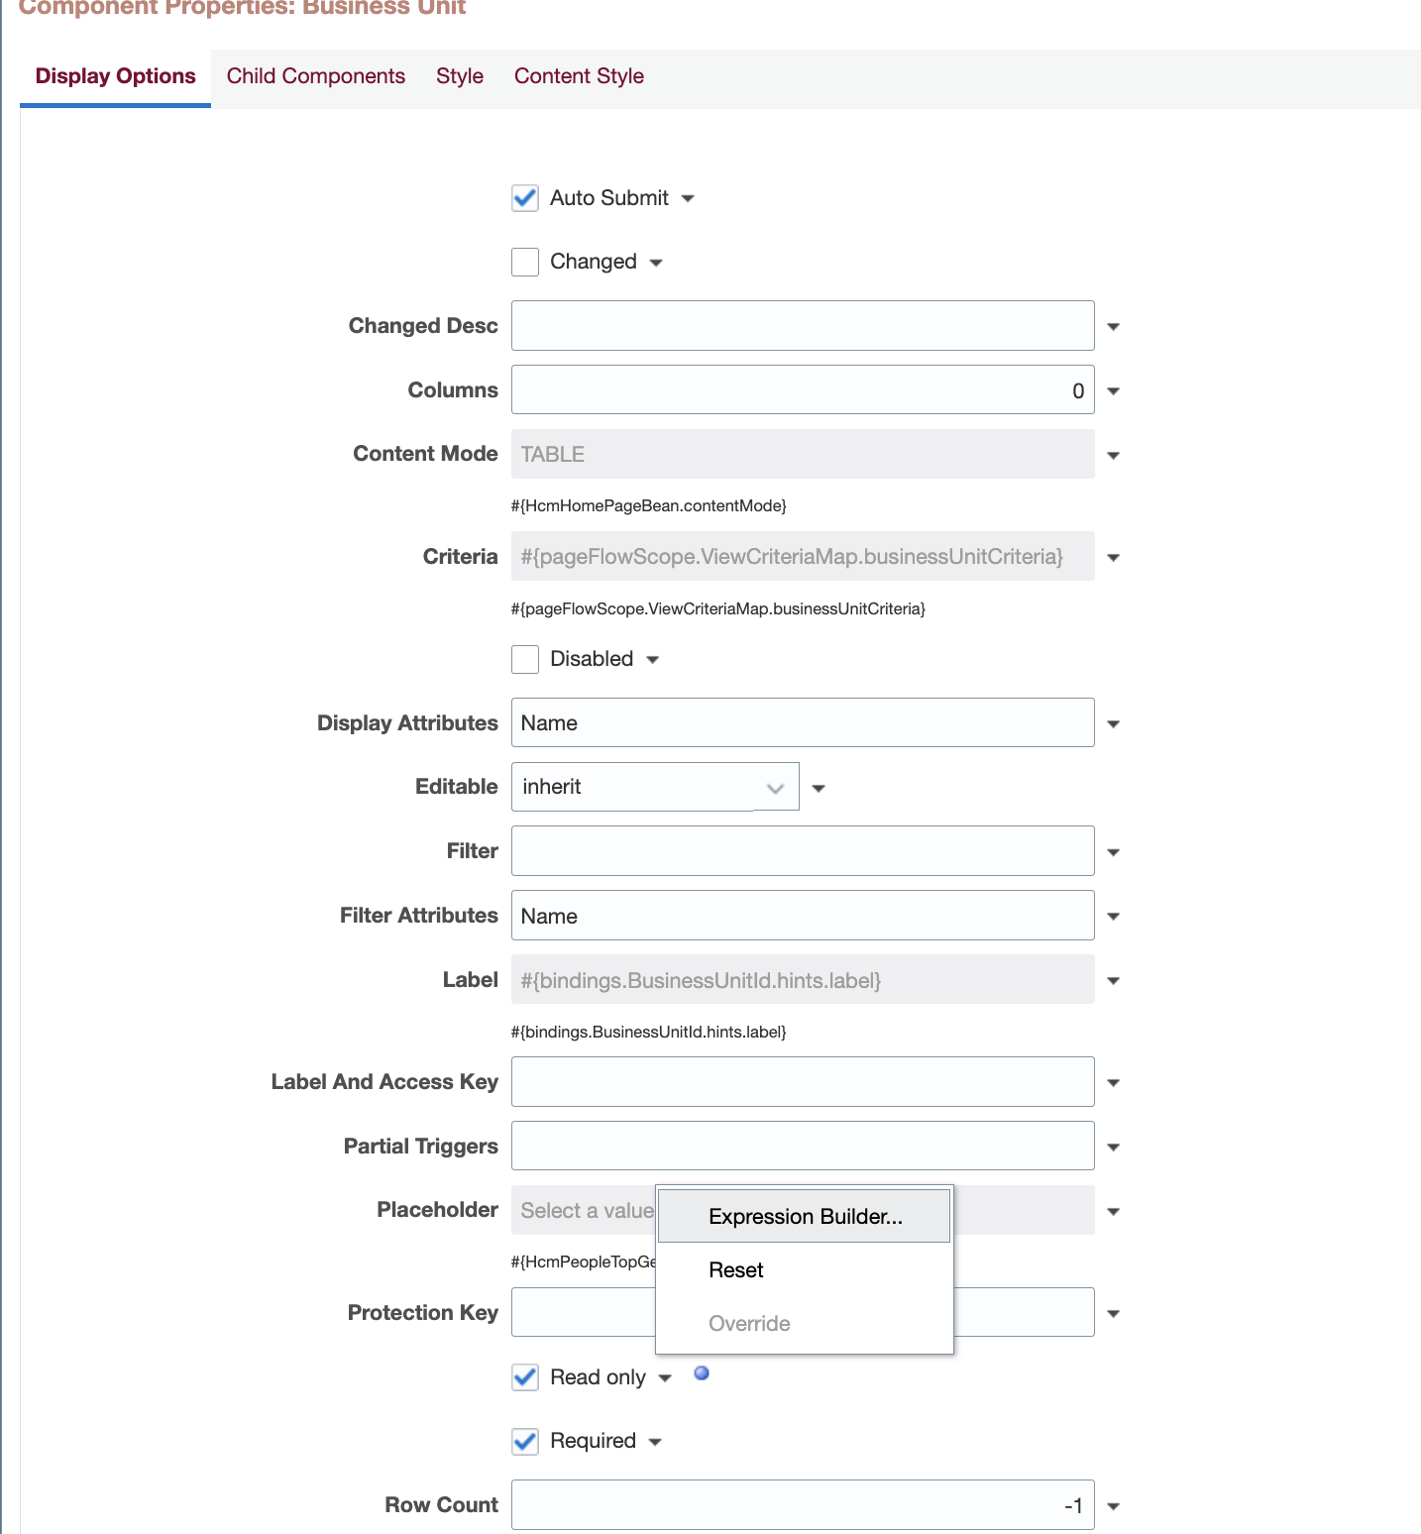Open the Label property options arrow

pos(1112,980)
